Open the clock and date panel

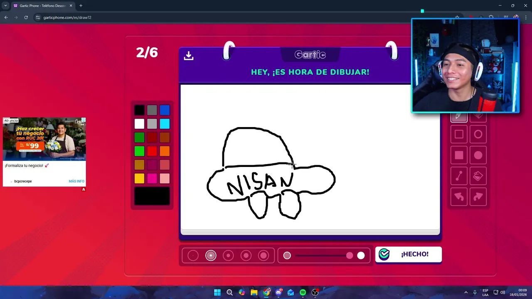[x=518, y=292]
